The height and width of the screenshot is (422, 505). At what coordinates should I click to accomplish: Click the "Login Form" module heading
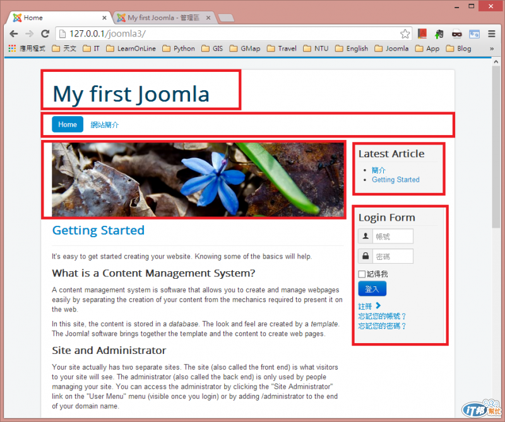[x=387, y=218]
